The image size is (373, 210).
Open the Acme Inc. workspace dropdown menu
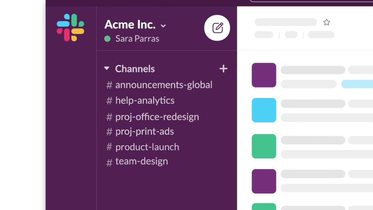163,26
